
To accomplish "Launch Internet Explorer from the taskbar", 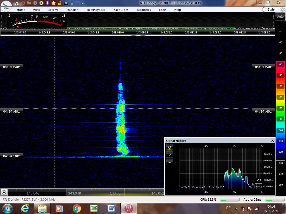I will tap(25, 208).
